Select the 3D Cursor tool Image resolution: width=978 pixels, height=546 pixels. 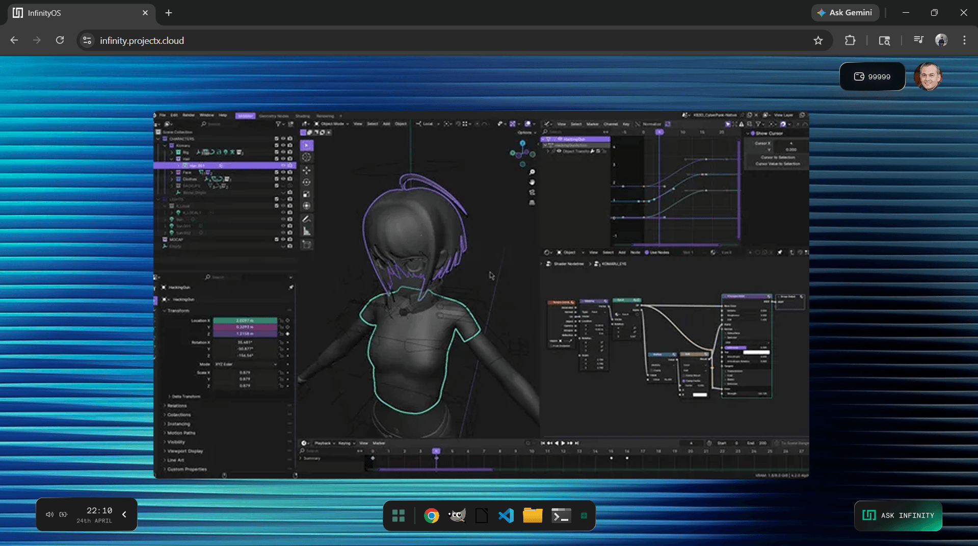pos(306,158)
